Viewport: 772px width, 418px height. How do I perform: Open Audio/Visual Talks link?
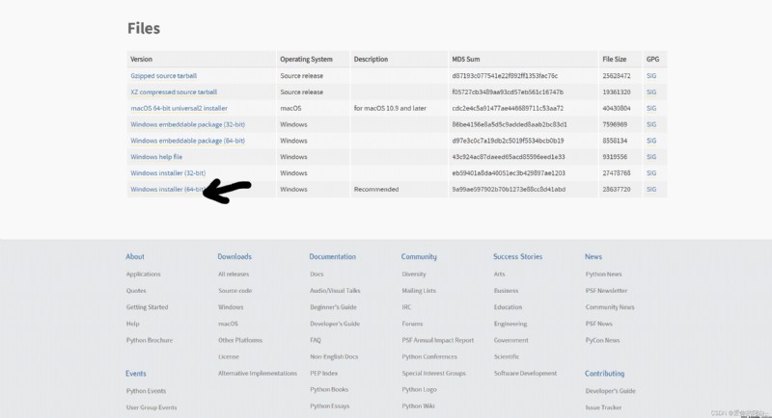point(335,290)
